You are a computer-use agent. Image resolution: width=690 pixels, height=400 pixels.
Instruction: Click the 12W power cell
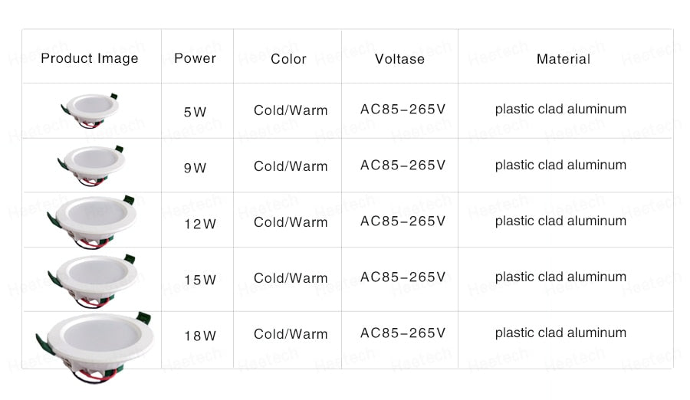click(199, 224)
